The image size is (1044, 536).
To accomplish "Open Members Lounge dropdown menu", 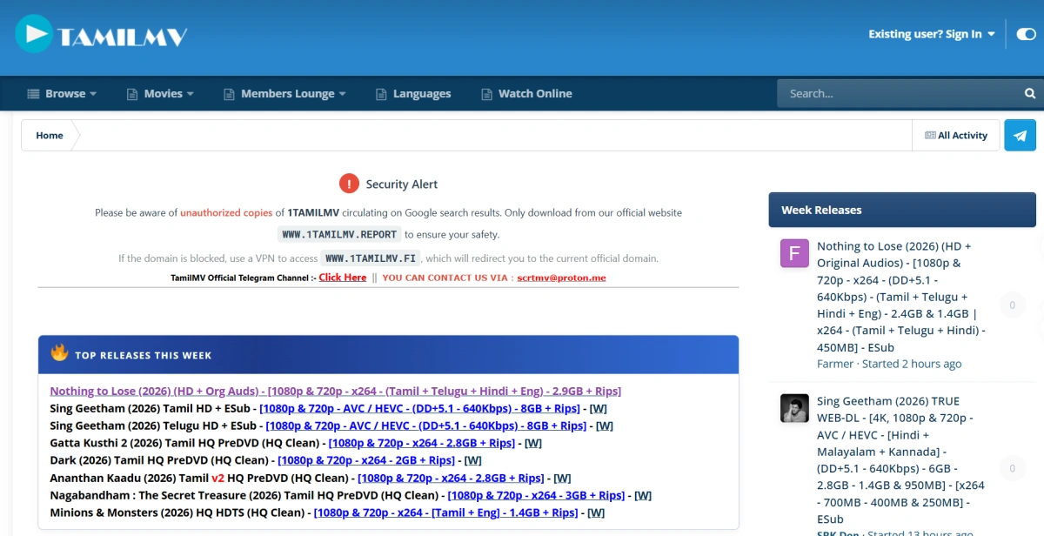I will pos(284,93).
